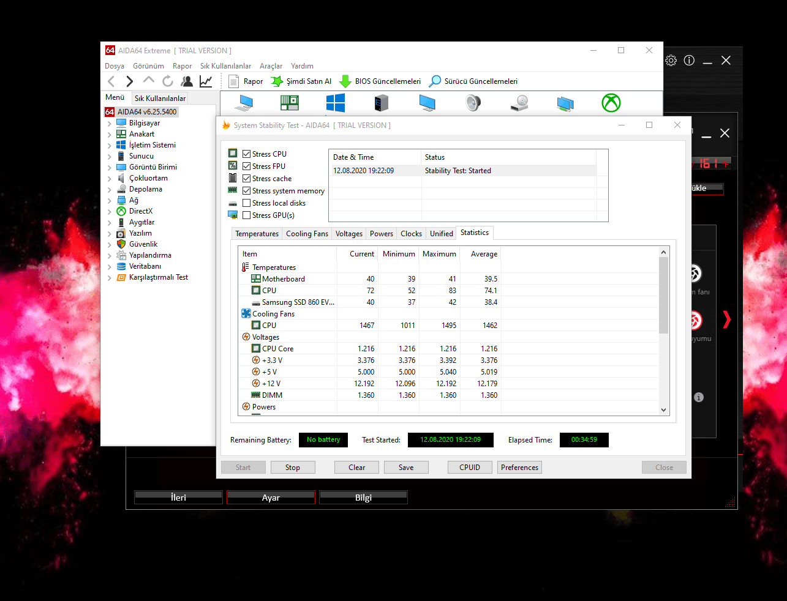Click the red right chevron in background app

coord(727,319)
